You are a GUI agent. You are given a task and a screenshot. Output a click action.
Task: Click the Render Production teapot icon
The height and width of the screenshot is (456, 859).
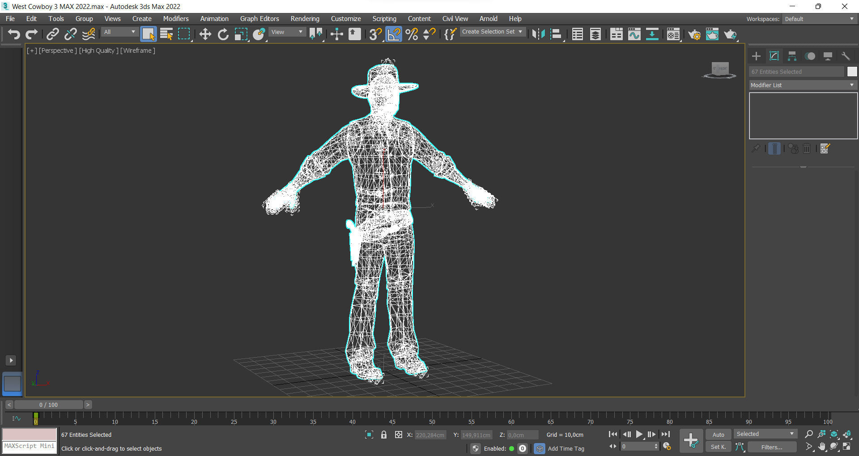pos(730,34)
